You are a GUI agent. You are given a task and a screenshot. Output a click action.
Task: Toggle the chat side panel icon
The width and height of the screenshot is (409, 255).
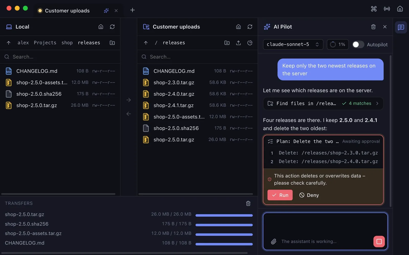tap(401, 27)
